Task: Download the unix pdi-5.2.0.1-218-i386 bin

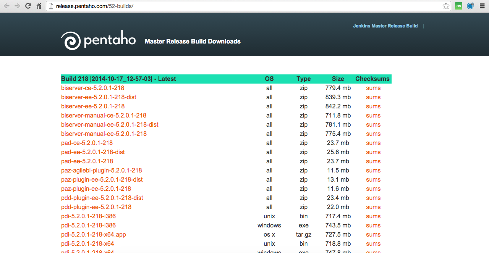Action: point(88,216)
